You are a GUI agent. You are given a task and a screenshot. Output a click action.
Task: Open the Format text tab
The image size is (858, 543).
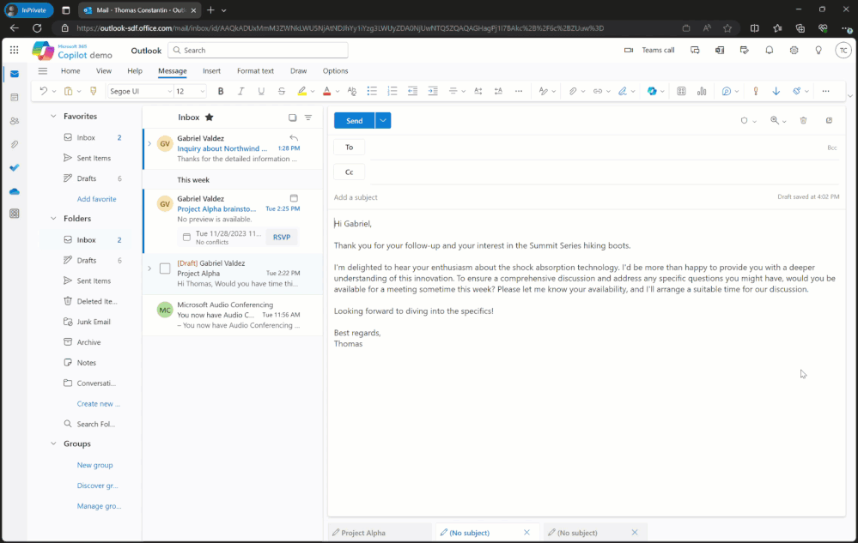255,71
